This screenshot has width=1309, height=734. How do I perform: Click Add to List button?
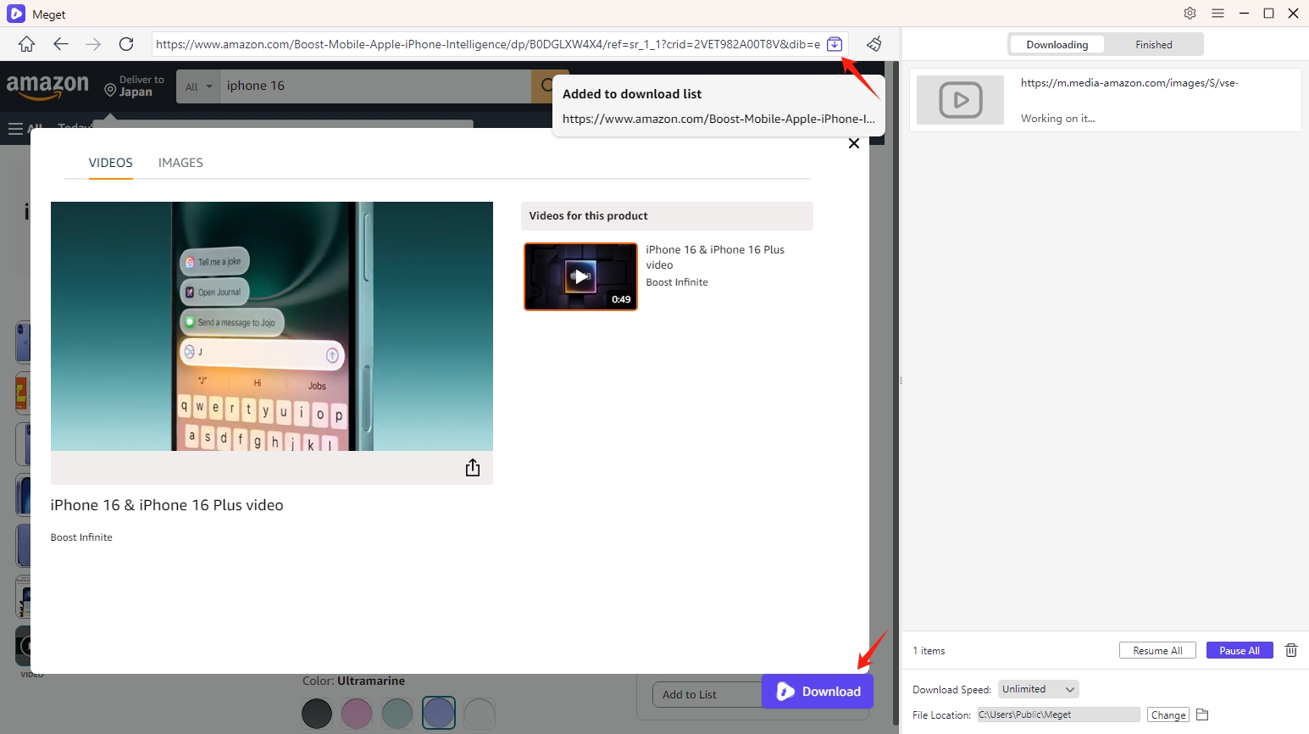click(707, 694)
